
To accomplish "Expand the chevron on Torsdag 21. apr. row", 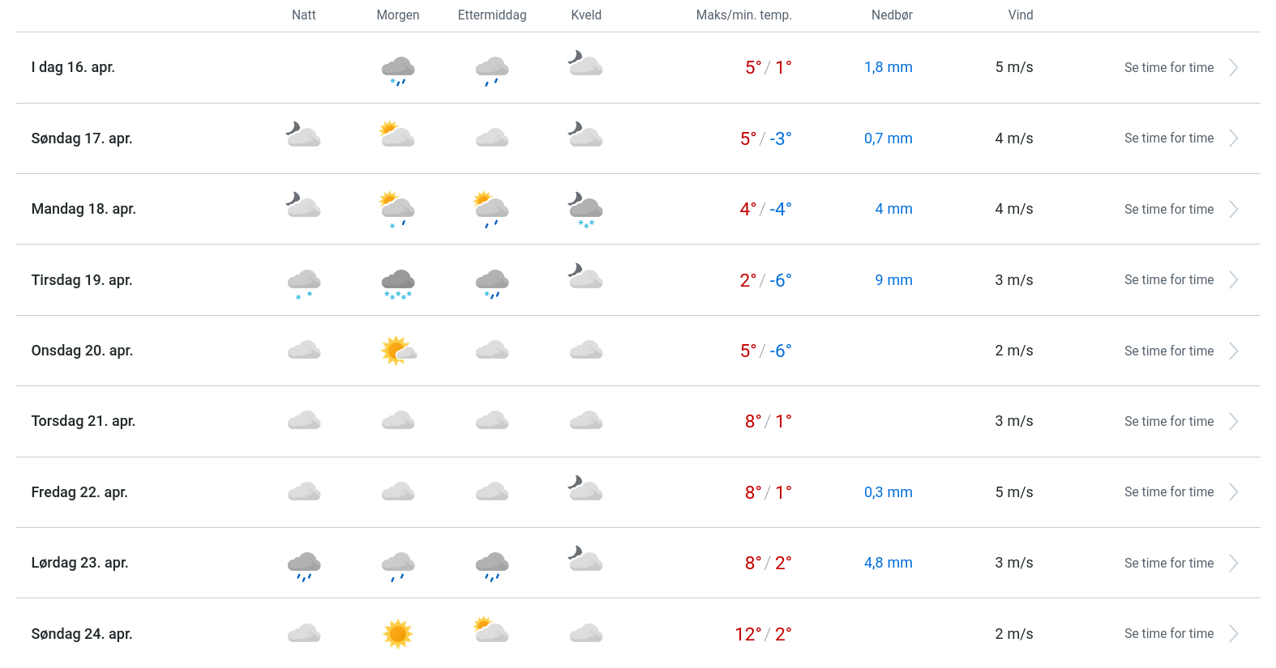I will pos(1233,422).
